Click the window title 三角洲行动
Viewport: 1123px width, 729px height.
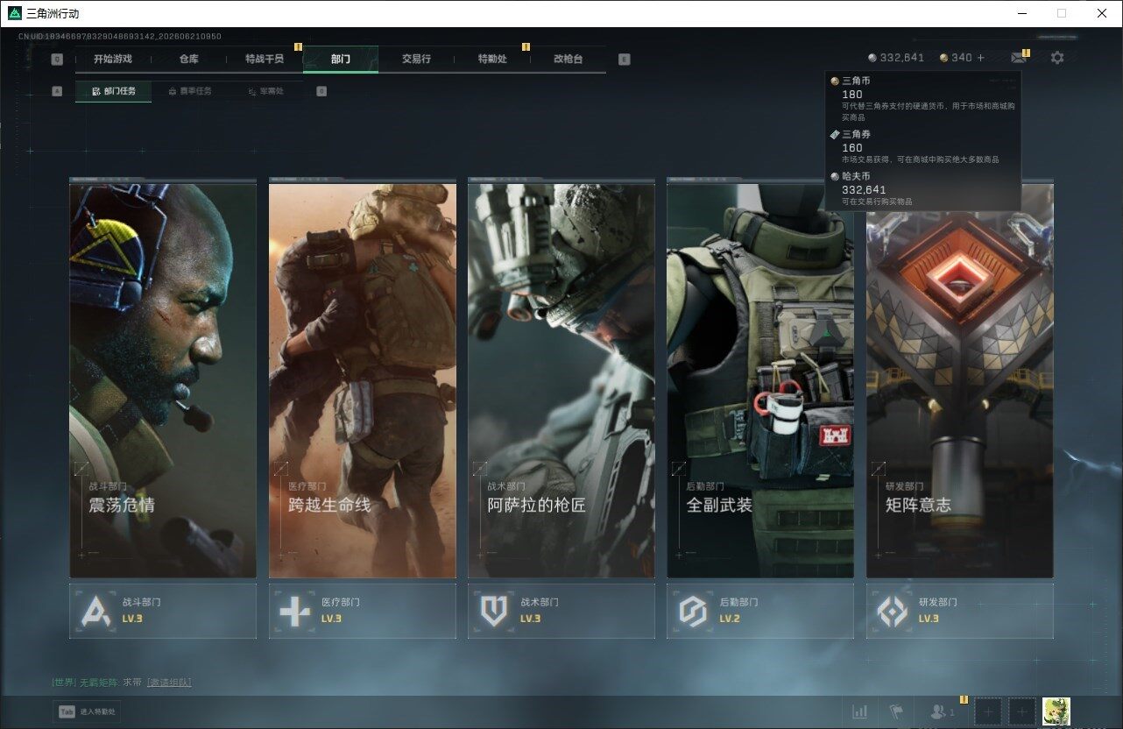point(53,13)
